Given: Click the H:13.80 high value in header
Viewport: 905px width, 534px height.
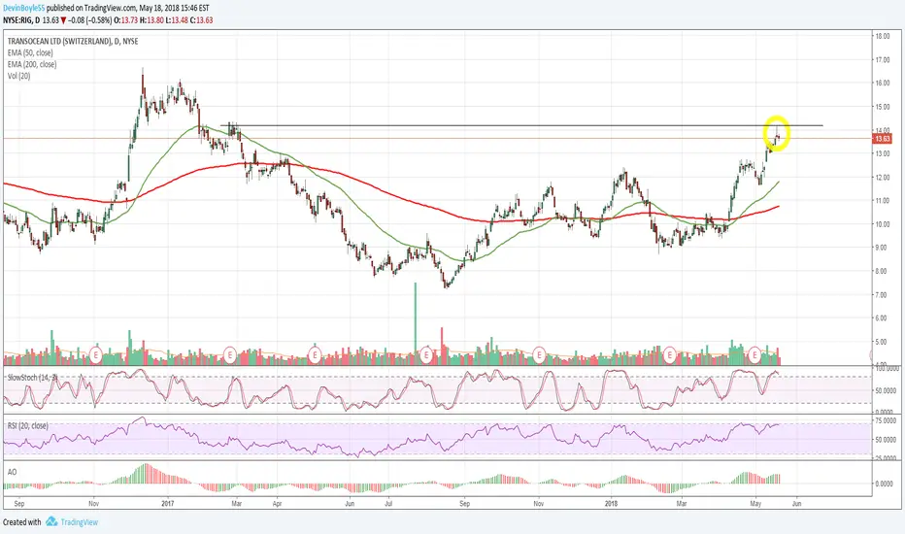Looking at the screenshot, I should click(x=151, y=20).
